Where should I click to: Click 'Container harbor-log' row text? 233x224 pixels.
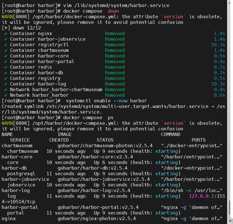(x=38, y=84)
